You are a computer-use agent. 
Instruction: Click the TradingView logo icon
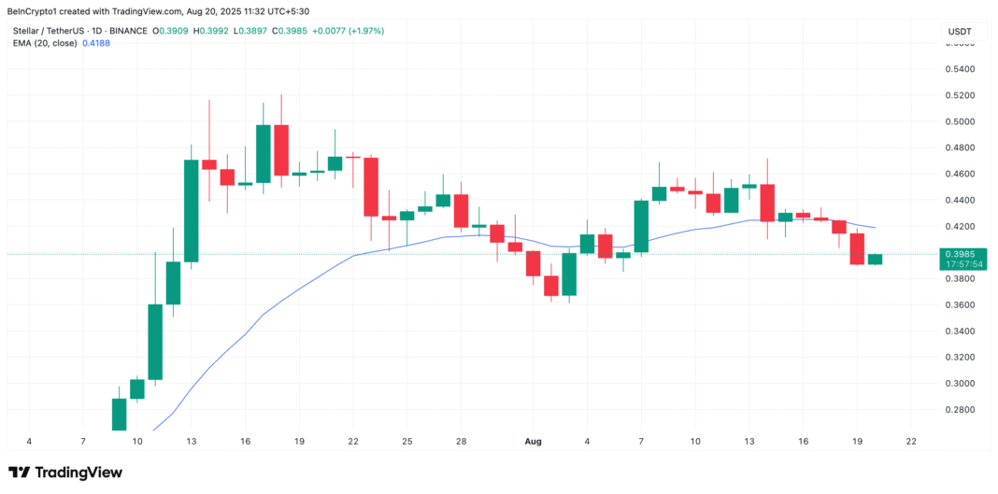click(19, 473)
